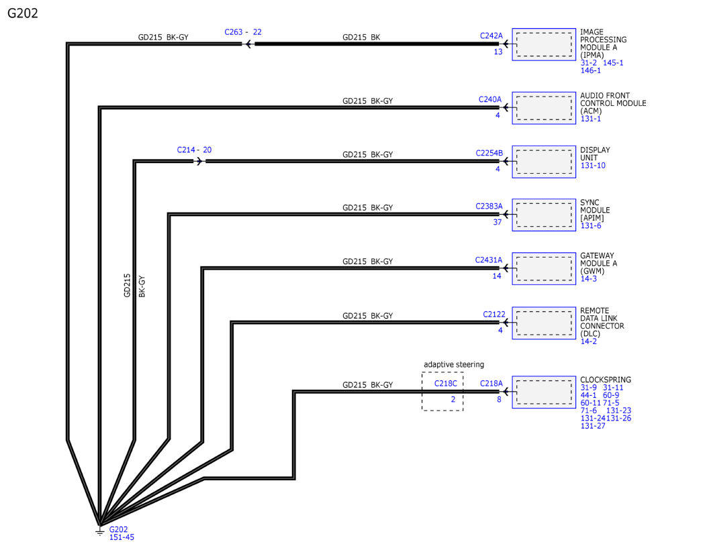Click the C214 inline connector label

pyautogui.click(x=186, y=150)
